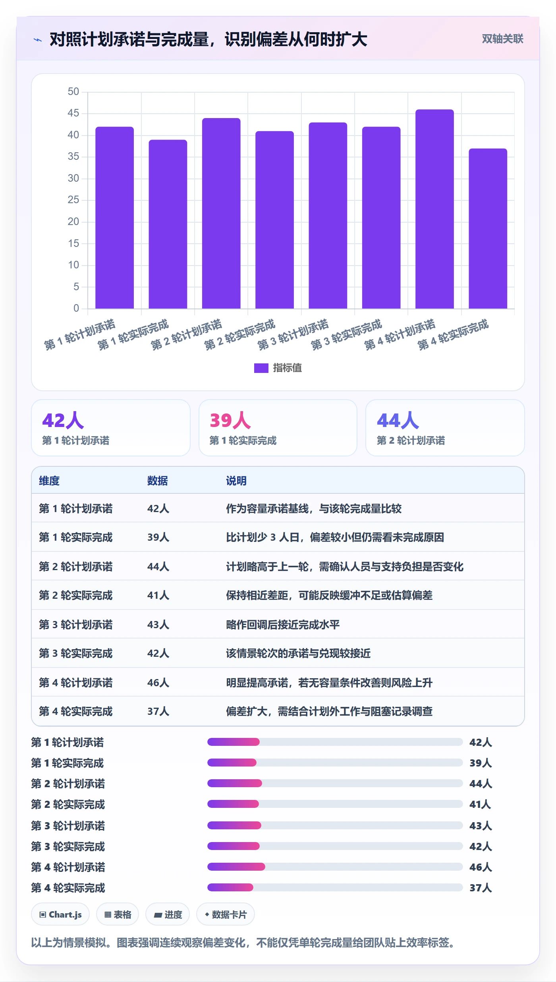Click the 第 1 轮计划承诺 chart bar

coord(114,217)
